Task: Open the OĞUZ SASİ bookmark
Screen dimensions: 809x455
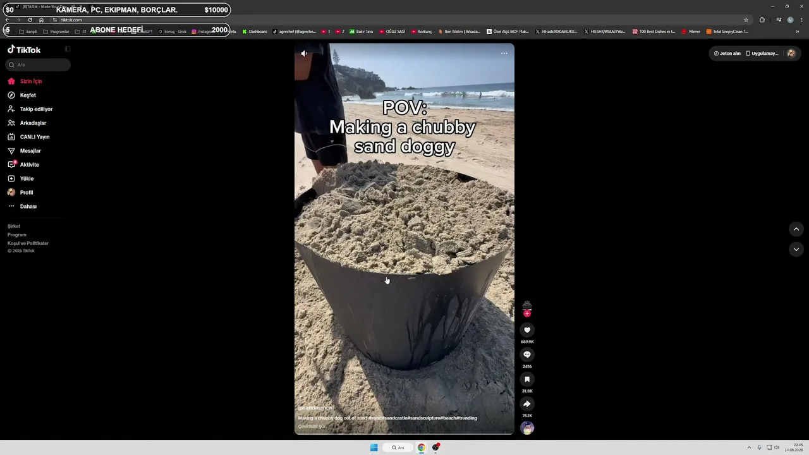Action: pyautogui.click(x=392, y=32)
